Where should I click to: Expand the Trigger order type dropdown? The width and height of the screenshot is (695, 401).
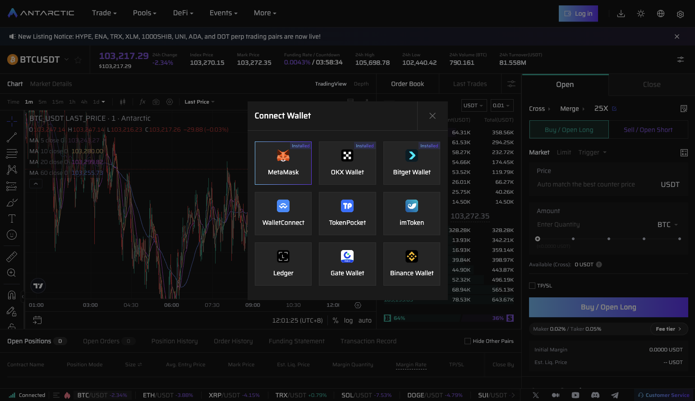[592, 152]
